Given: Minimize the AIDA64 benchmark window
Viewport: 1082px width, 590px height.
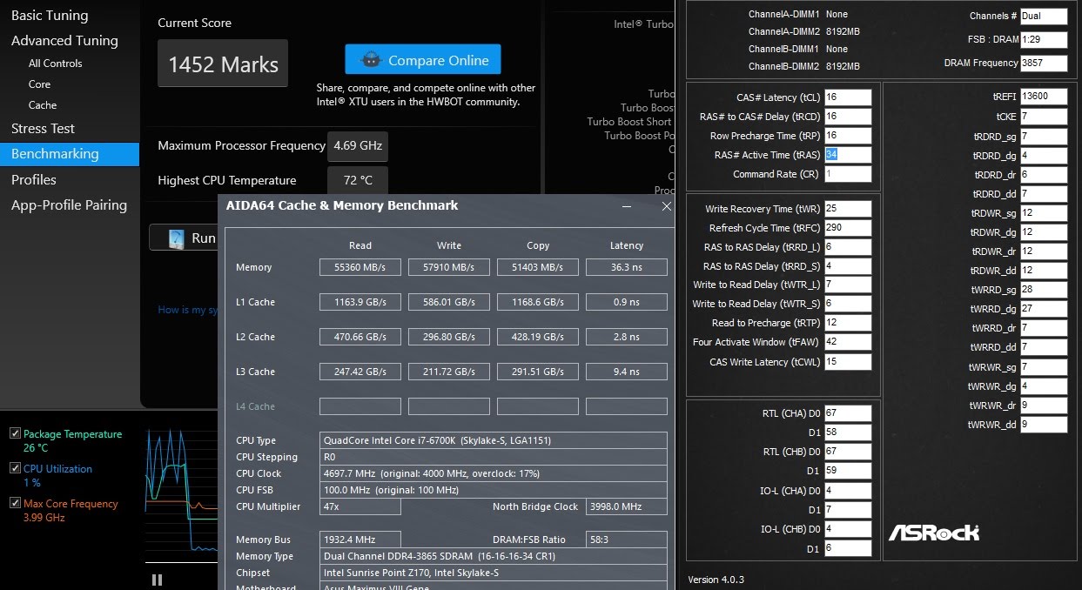Looking at the screenshot, I should coord(628,206).
